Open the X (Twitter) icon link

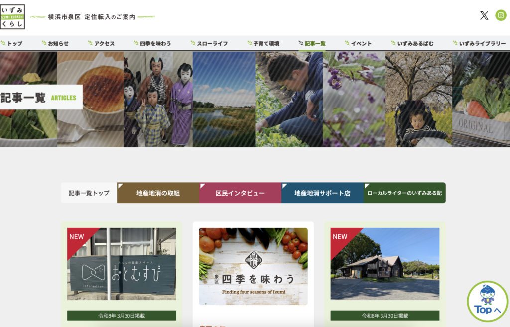pos(484,15)
